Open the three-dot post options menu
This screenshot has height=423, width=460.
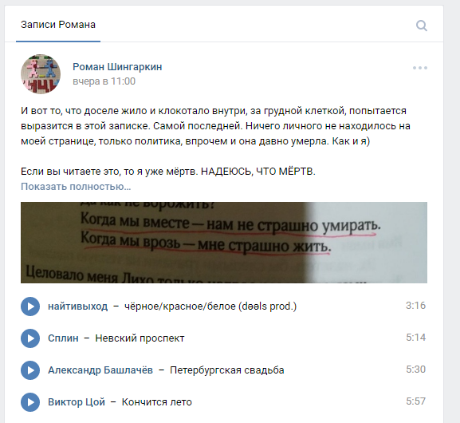(x=420, y=68)
